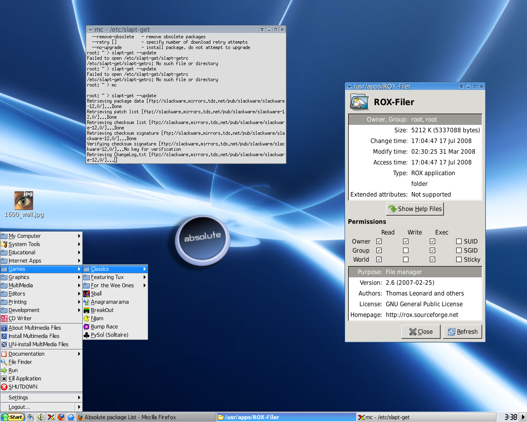Toggle Group Read permission
This screenshot has height=422, width=527.
click(x=379, y=251)
